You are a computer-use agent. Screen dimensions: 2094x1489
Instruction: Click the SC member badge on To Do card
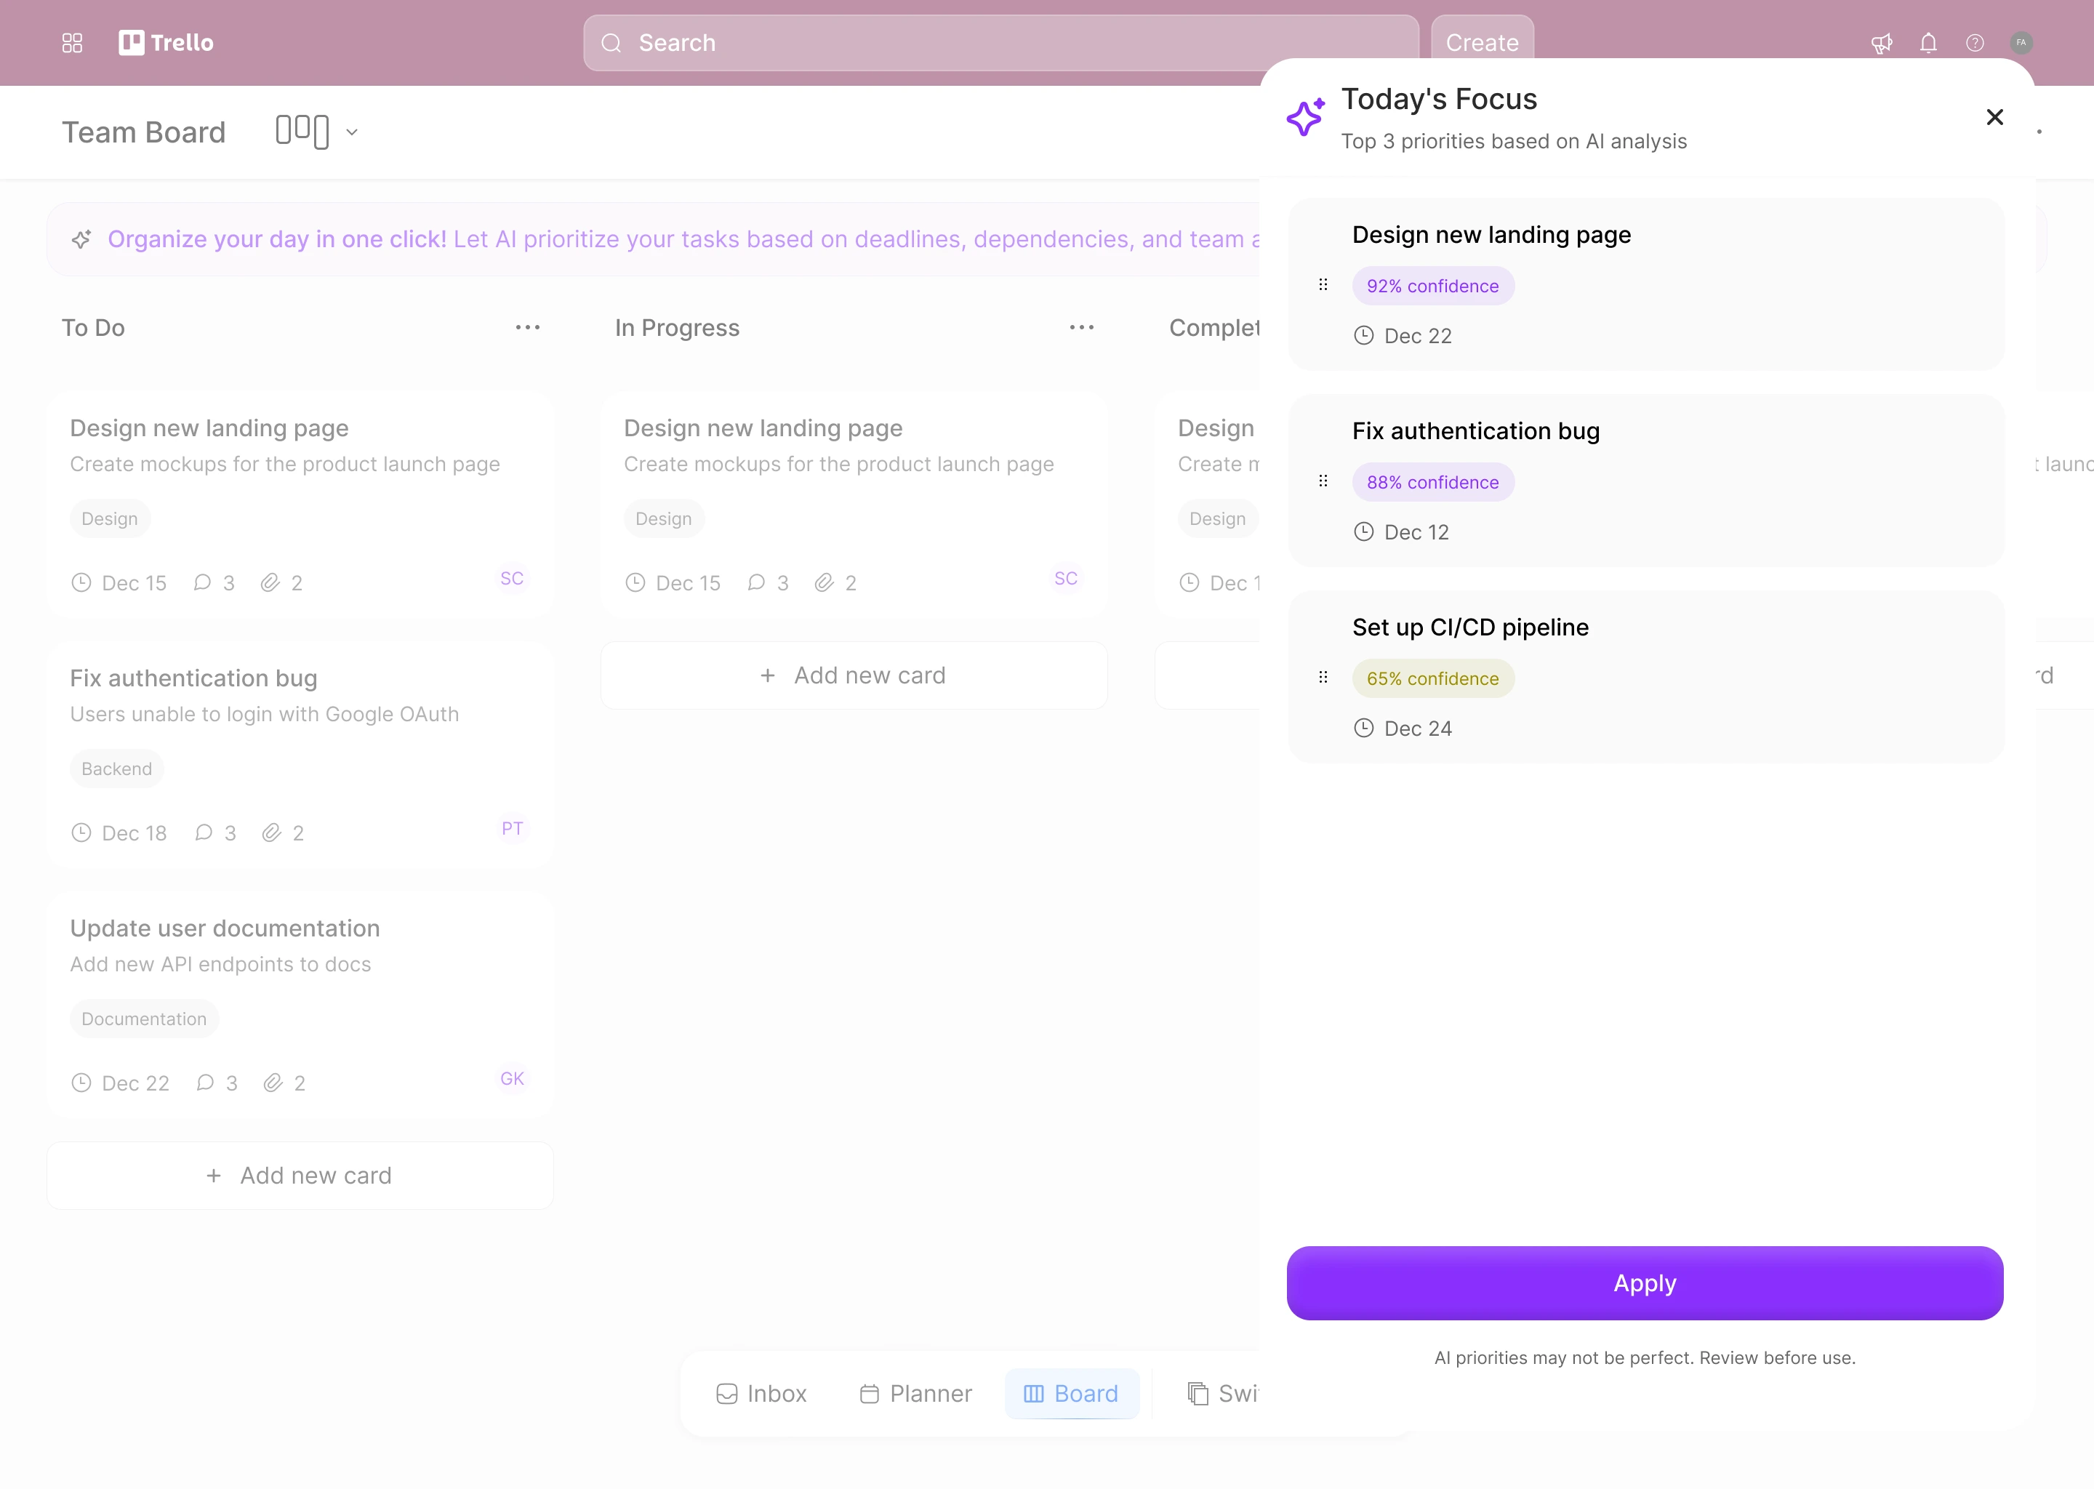(513, 579)
